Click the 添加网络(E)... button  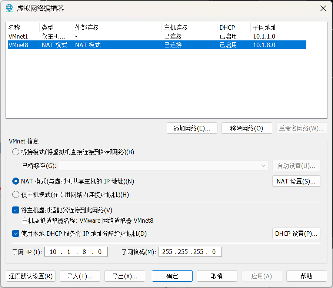pos(192,128)
